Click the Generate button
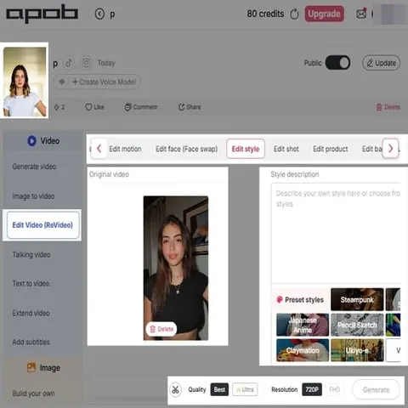 pyautogui.click(x=376, y=390)
